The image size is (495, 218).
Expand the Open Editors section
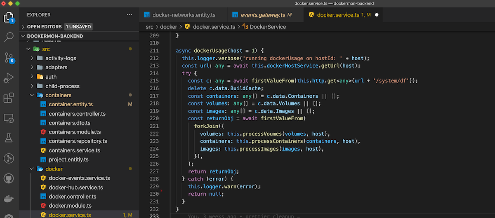(x=23, y=27)
